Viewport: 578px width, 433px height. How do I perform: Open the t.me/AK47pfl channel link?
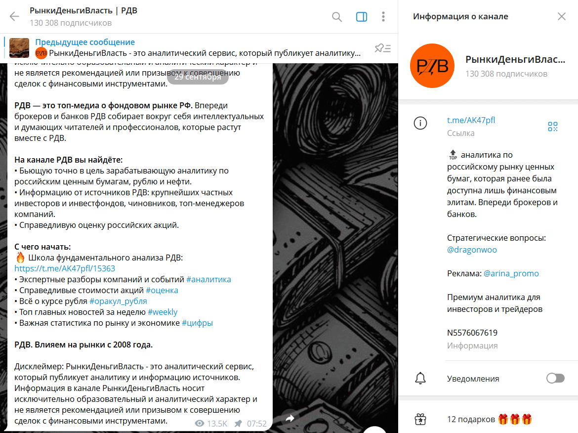pyautogui.click(x=471, y=120)
